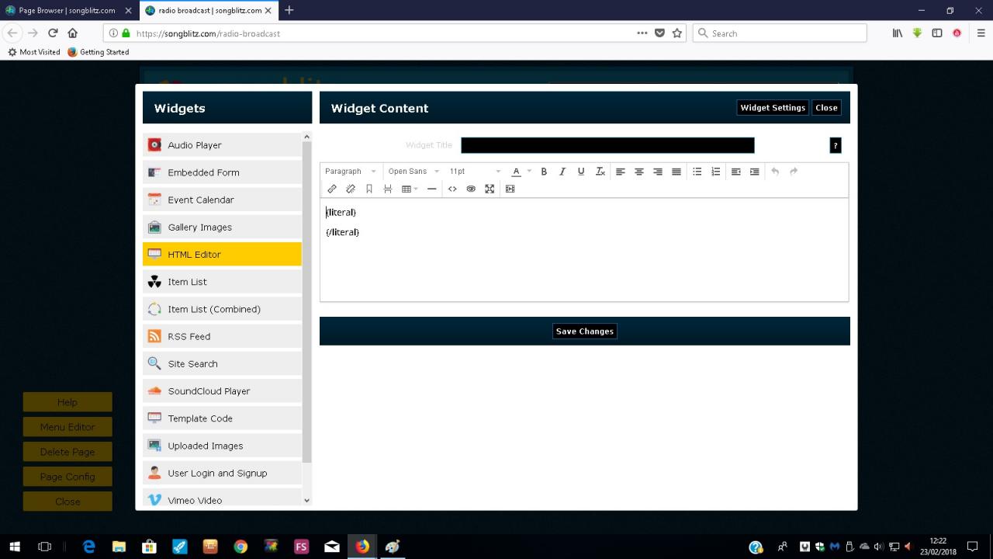This screenshot has height=559, width=993.
Task: Preview the editor content
Action: (471, 189)
